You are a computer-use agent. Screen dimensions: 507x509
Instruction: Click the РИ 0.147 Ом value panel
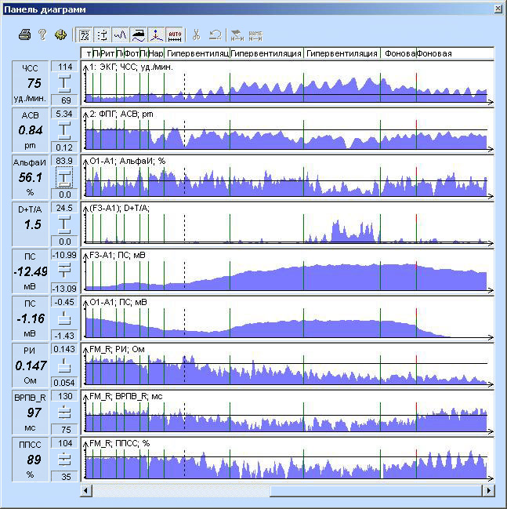pos(30,365)
